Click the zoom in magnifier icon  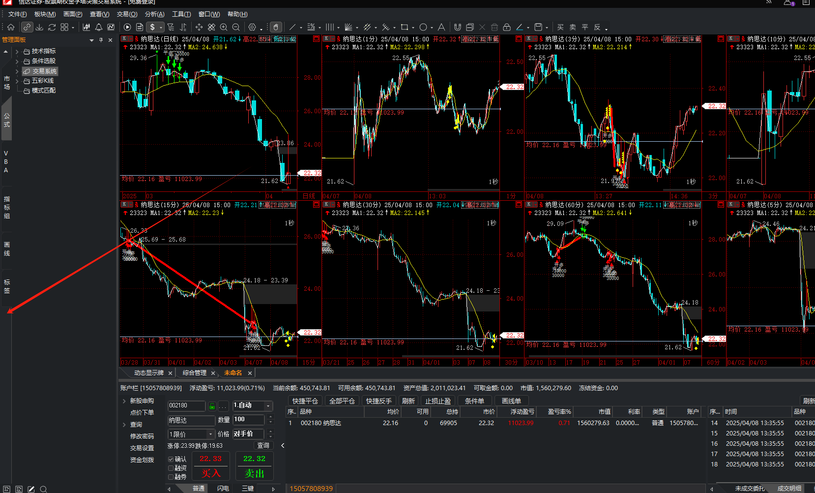(x=224, y=27)
